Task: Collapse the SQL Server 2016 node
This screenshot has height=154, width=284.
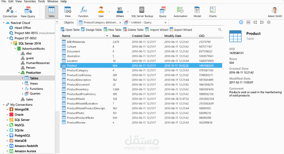Action: pos(11,44)
